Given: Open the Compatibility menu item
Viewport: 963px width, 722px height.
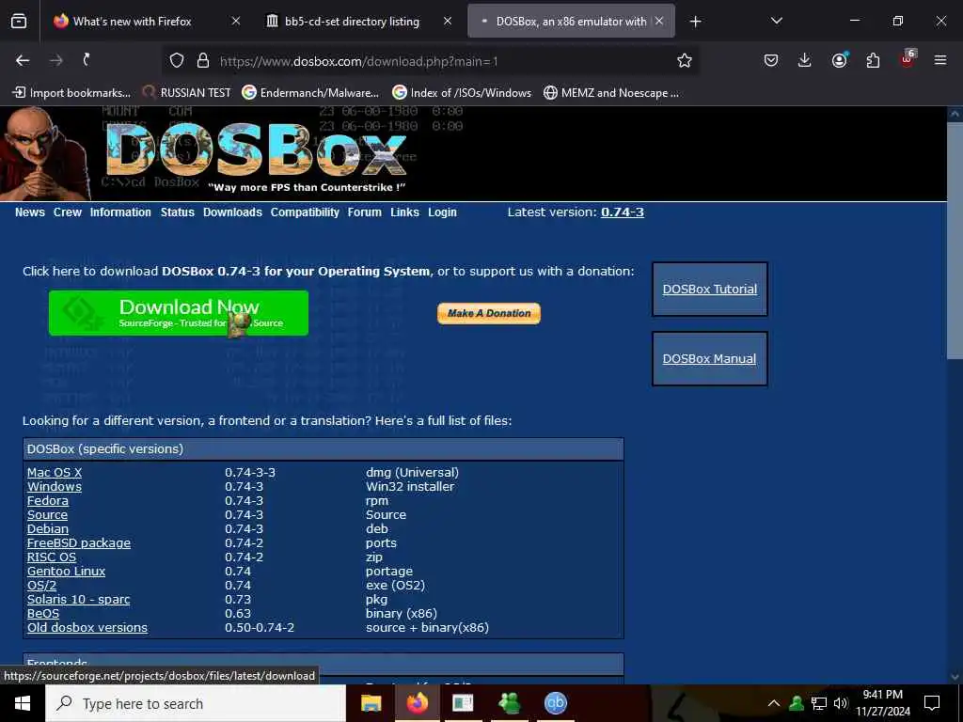Looking at the screenshot, I should [305, 212].
